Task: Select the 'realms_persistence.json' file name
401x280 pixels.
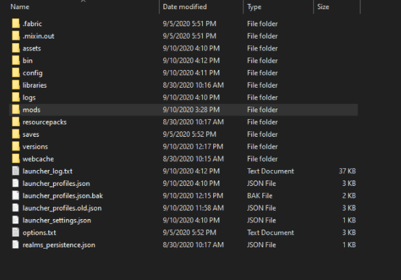Action: click(x=59, y=245)
